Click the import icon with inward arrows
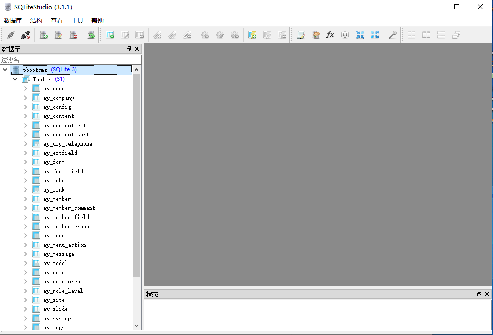 point(360,35)
